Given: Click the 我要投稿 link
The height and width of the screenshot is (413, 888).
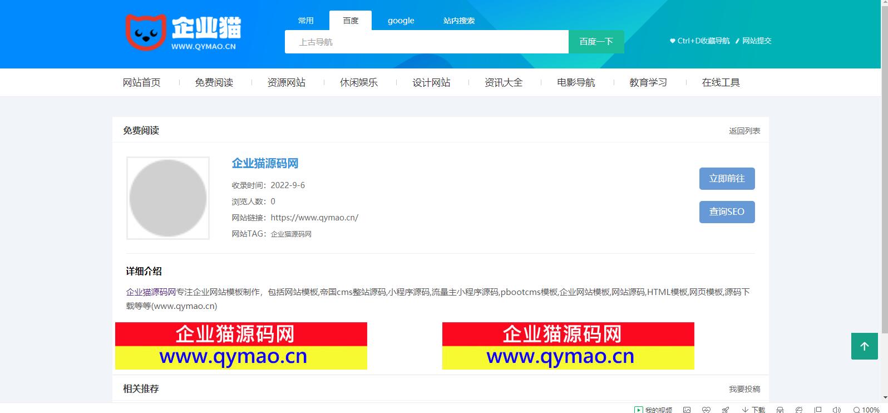Looking at the screenshot, I should pyautogui.click(x=744, y=389).
